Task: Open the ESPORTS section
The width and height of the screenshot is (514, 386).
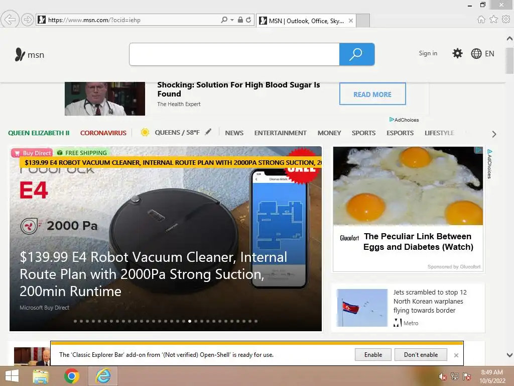Action: [400, 133]
